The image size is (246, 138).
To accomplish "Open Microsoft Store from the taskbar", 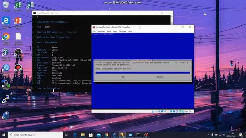I will point(91,135).
